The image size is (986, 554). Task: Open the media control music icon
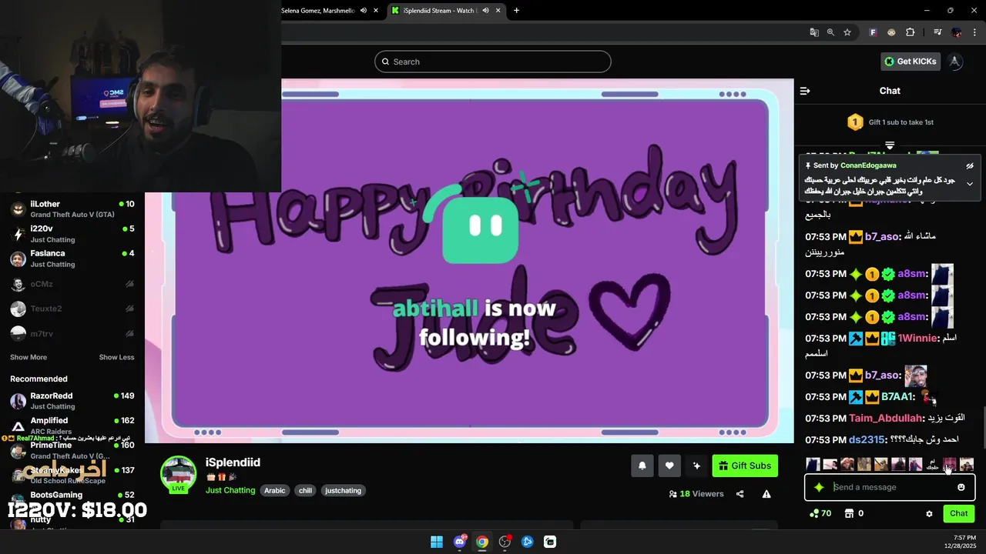tap(937, 32)
